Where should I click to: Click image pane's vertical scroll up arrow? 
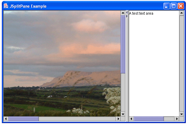coord(123,13)
